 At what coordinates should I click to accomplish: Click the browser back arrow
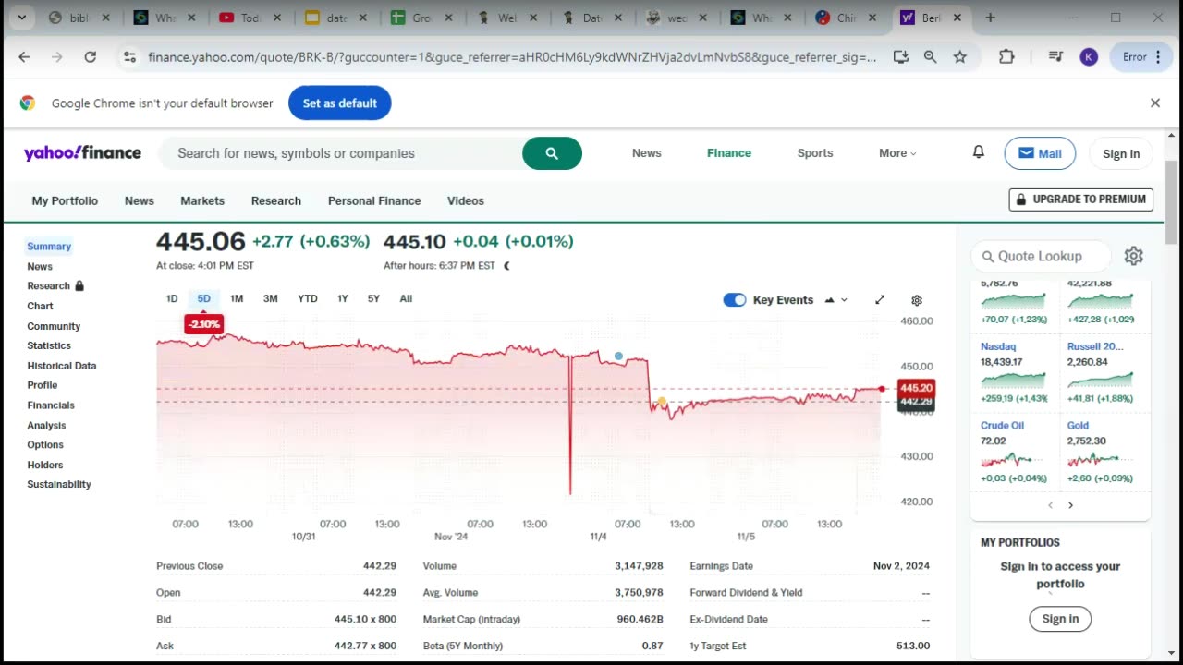[24, 57]
